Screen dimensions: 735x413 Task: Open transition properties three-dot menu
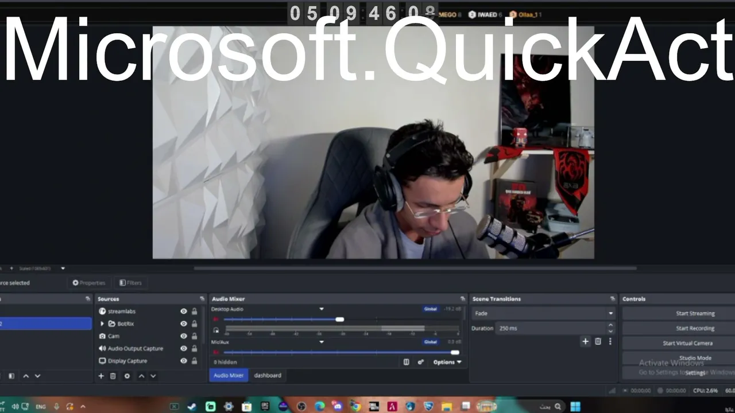(610, 341)
